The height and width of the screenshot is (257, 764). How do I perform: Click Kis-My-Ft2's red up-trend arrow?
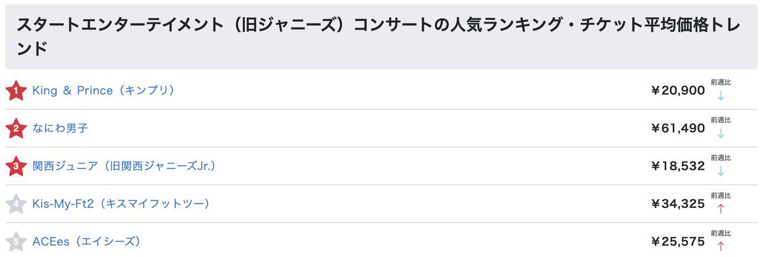point(721,209)
